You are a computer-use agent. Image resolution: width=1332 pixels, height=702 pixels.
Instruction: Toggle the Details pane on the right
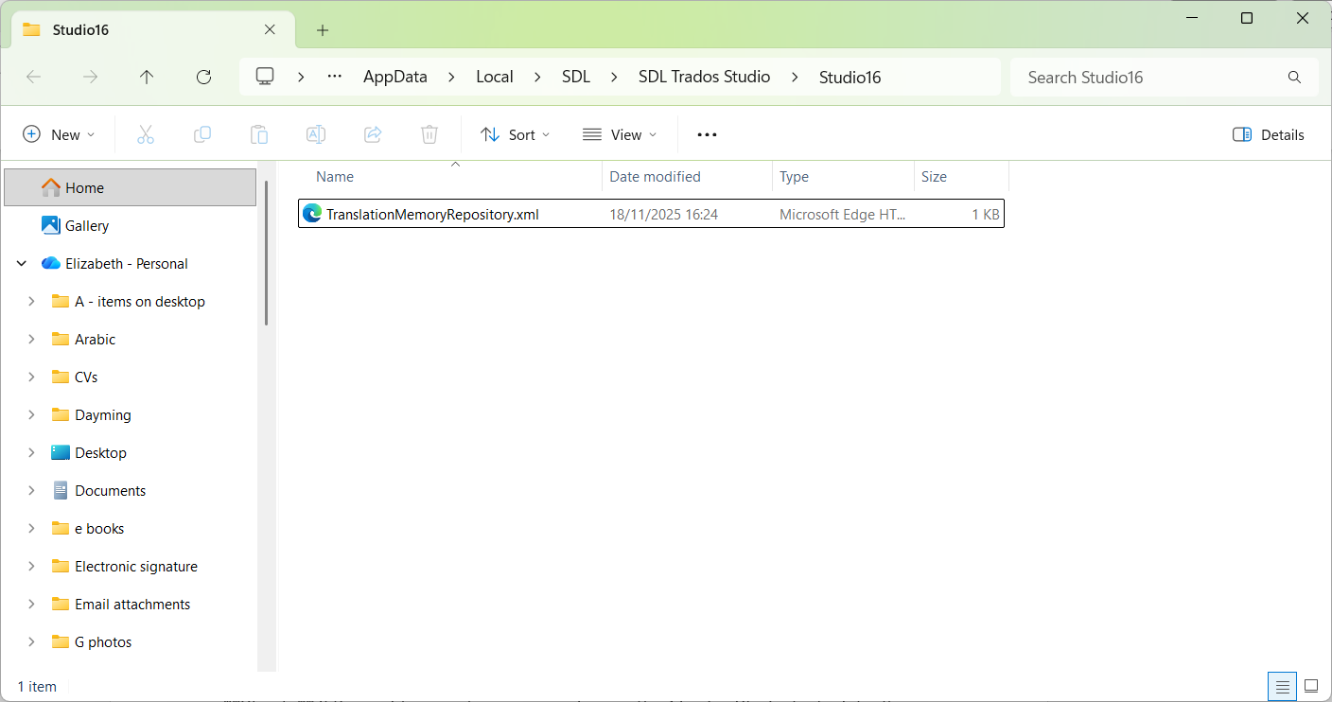point(1268,134)
